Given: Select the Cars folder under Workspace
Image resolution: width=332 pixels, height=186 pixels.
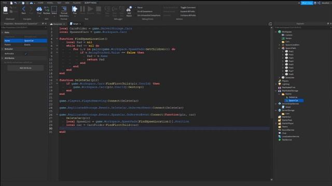Looking at the screenshot, I should (287, 41).
